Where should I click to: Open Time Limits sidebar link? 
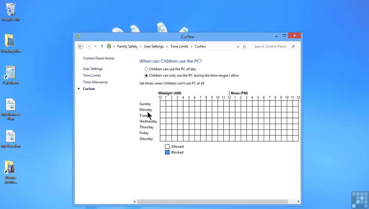tap(92, 75)
